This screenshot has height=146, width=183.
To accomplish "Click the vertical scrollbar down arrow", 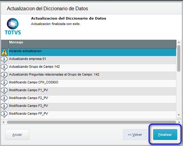I will click(x=179, y=115).
